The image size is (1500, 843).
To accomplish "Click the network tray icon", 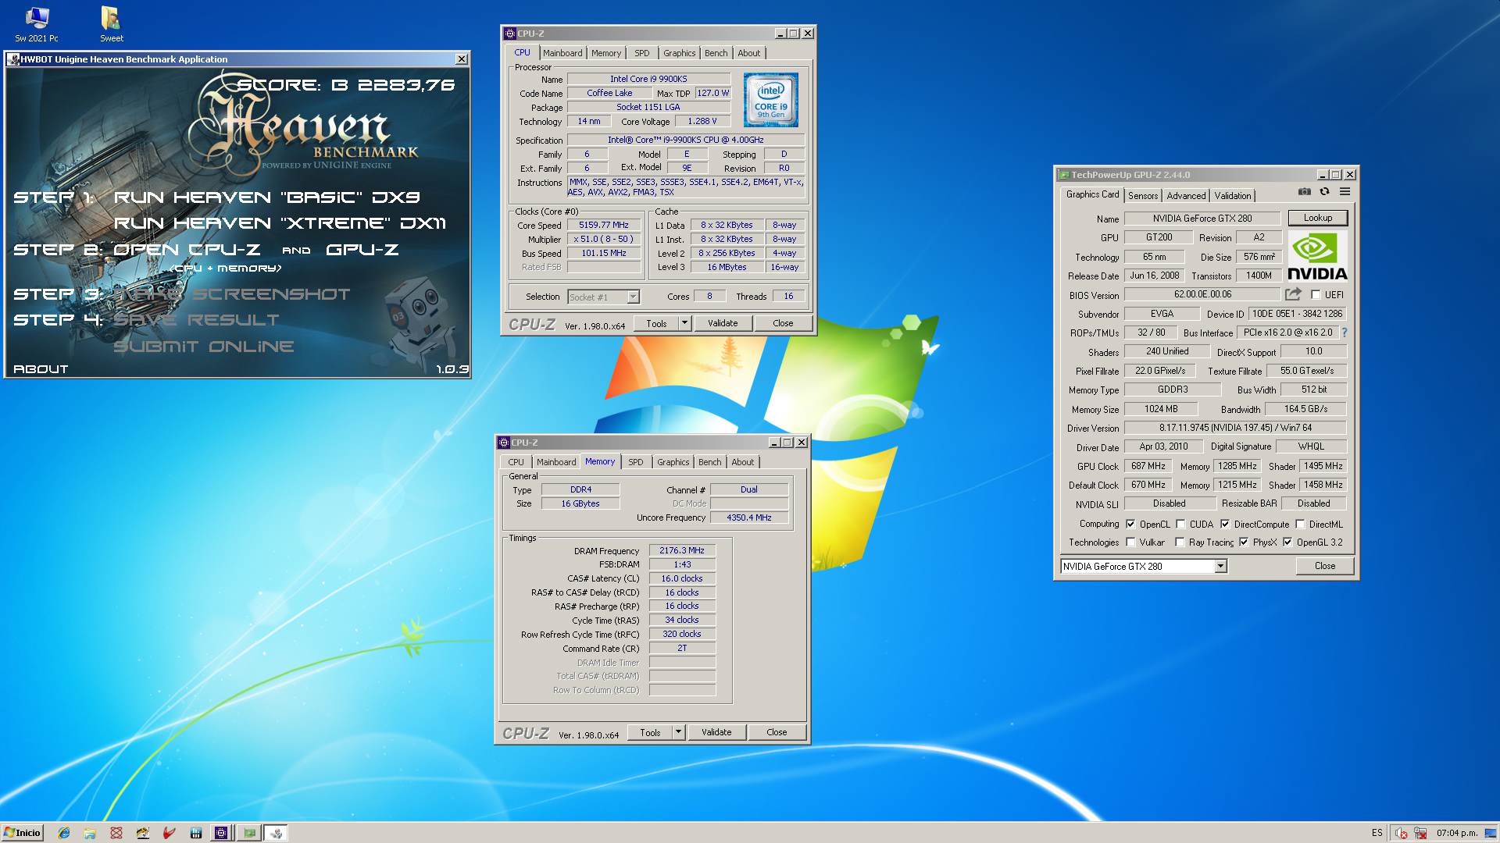I will tap(1420, 833).
